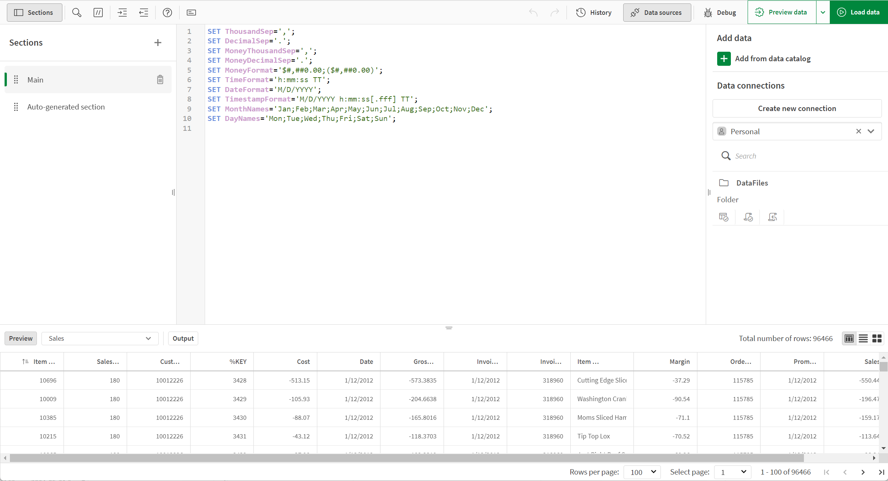Click Create new connection button
The image size is (888, 481).
click(x=797, y=108)
